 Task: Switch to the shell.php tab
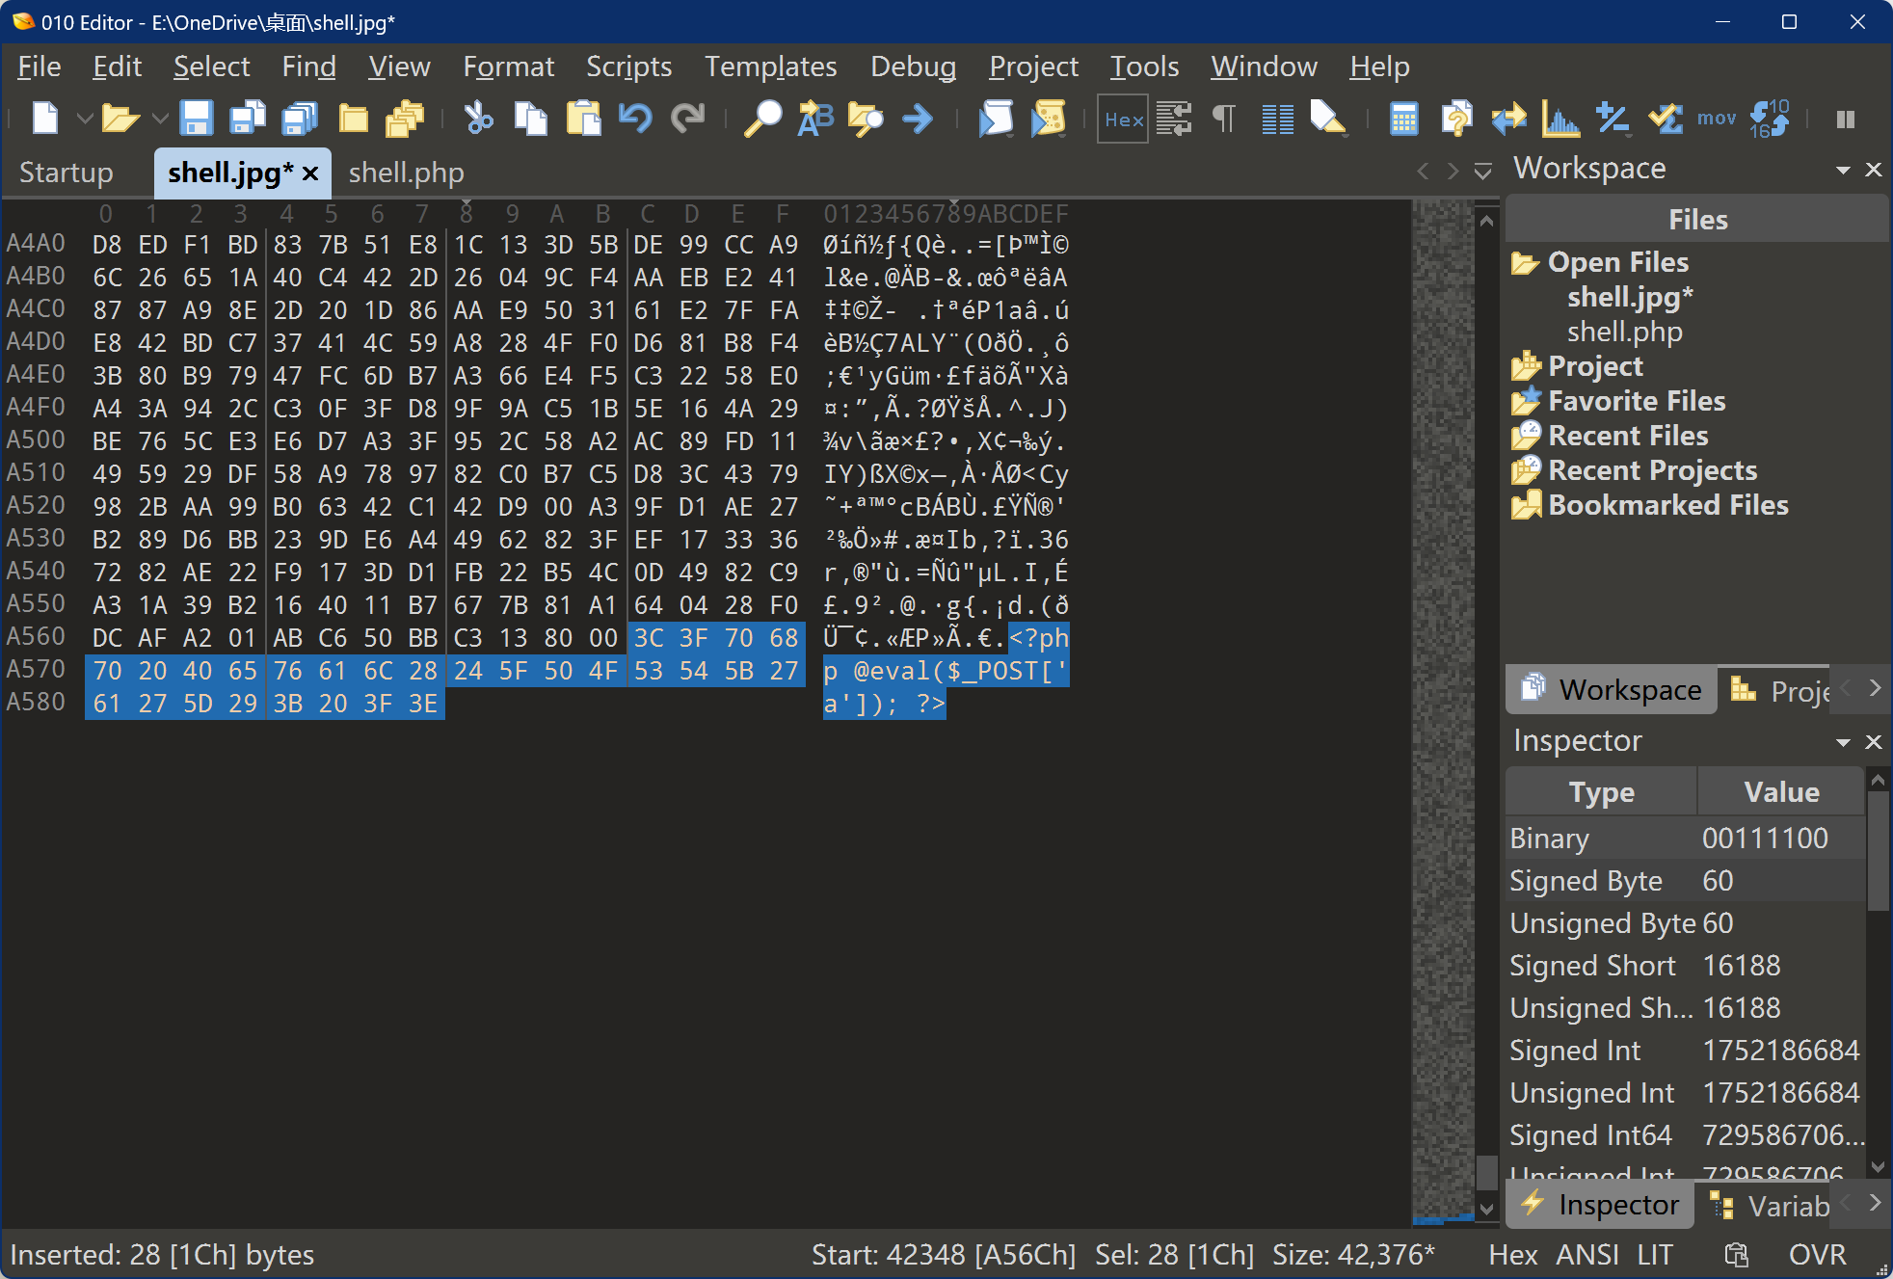406,173
